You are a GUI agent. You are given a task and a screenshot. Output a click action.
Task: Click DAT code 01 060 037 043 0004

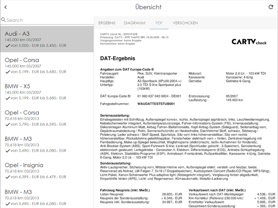159,96
